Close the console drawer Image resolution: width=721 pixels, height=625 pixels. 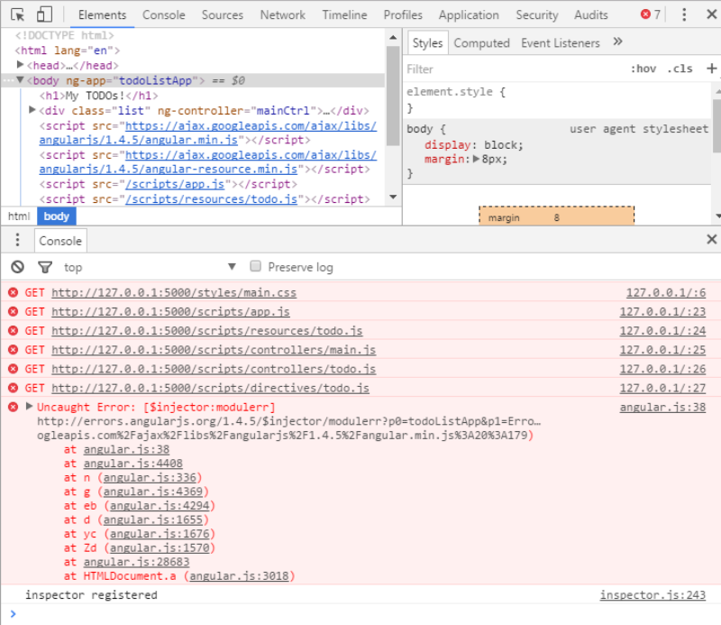point(711,240)
